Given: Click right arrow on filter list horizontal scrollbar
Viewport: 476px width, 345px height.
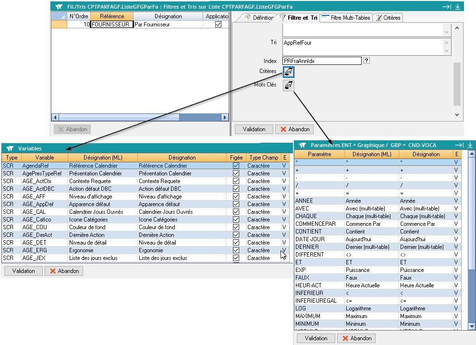Looking at the screenshot, I should [x=224, y=117].
